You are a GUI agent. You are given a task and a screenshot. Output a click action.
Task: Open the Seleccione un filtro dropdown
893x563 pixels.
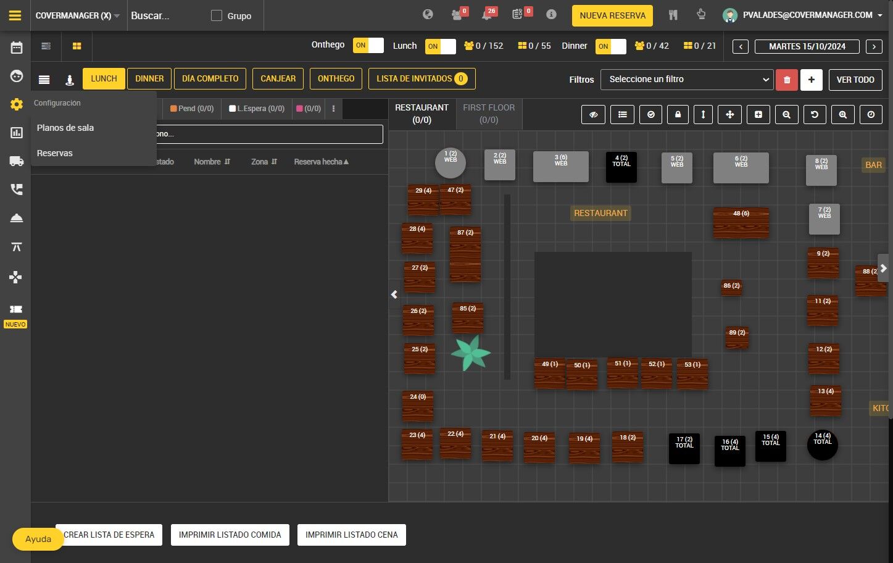[686, 80]
